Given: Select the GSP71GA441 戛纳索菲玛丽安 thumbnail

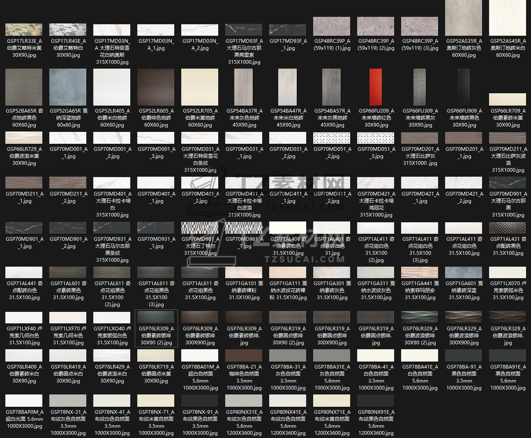Looking at the screenshot, I should (x=420, y=272).
